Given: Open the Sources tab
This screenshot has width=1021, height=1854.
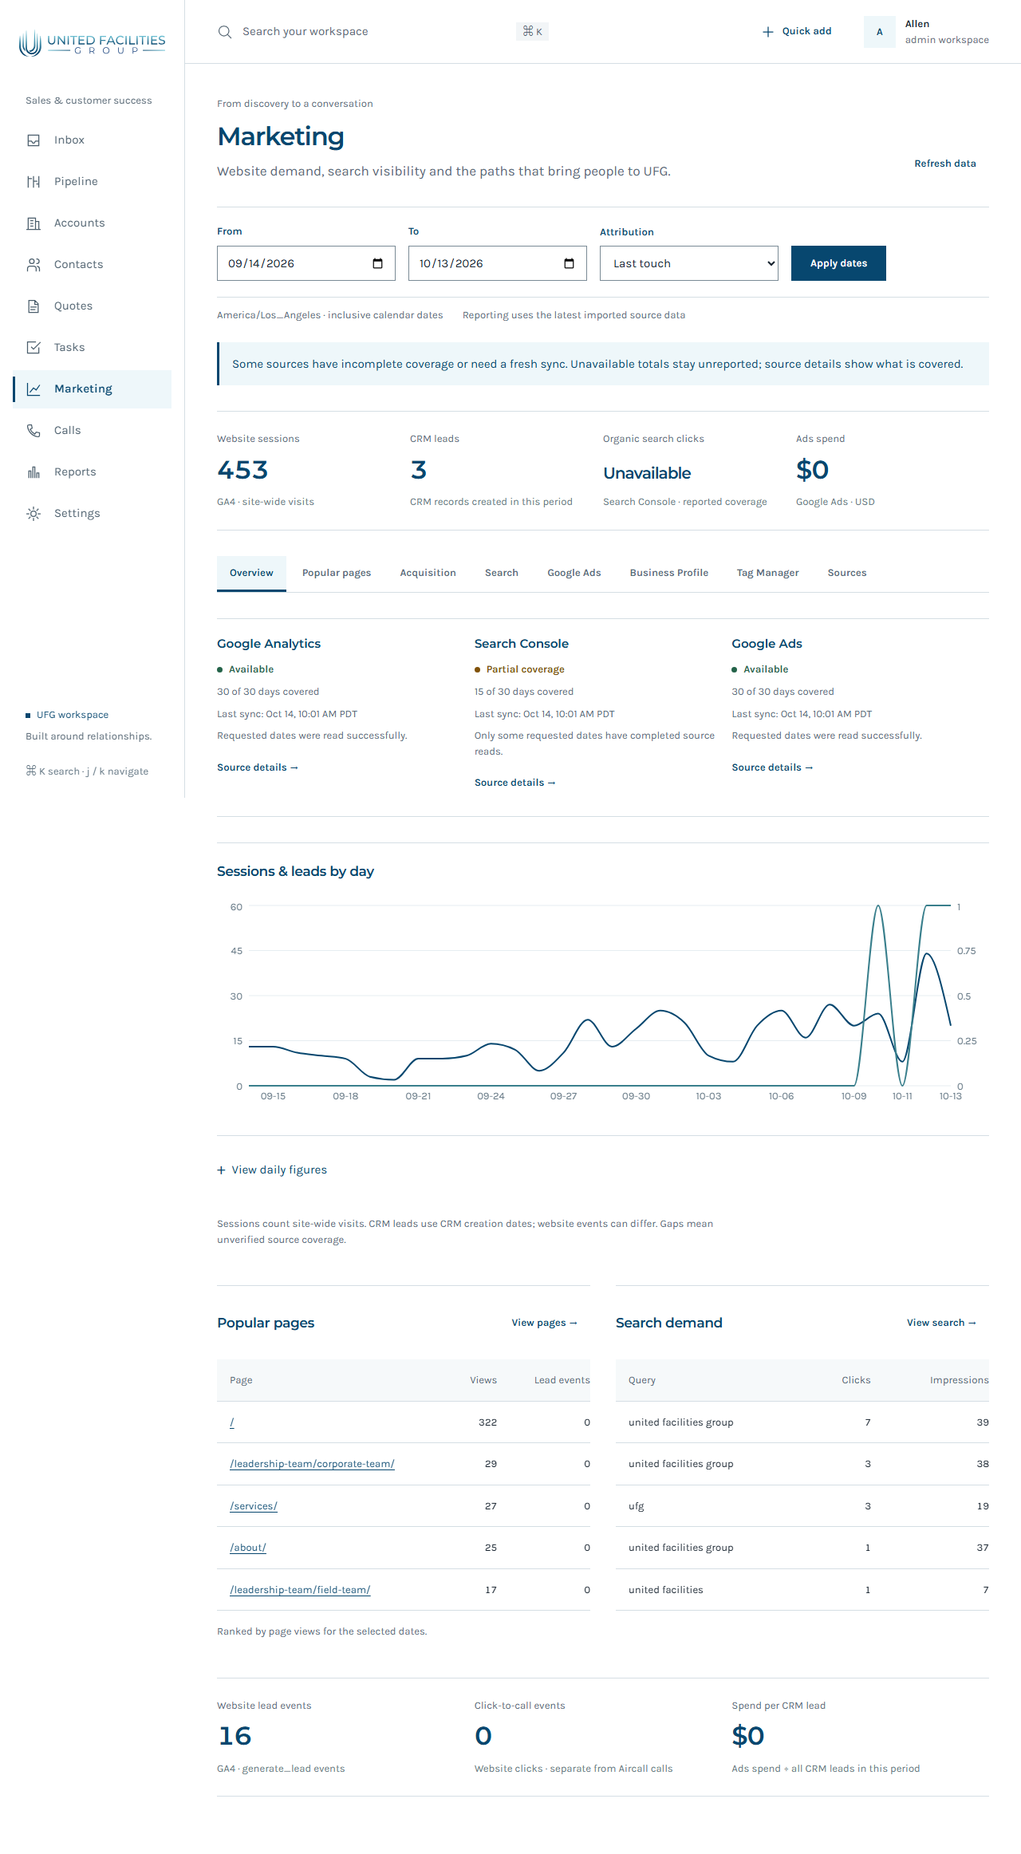Looking at the screenshot, I should coord(847,574).
